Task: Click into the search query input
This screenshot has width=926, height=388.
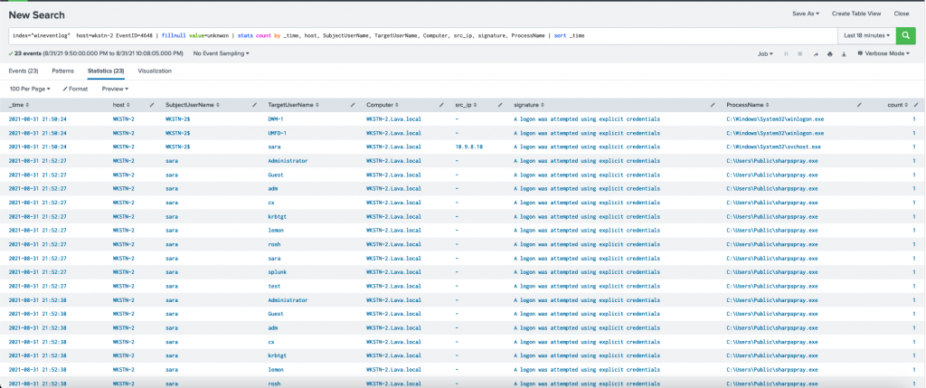Action: pyautogui.click(x=423, y=35)
